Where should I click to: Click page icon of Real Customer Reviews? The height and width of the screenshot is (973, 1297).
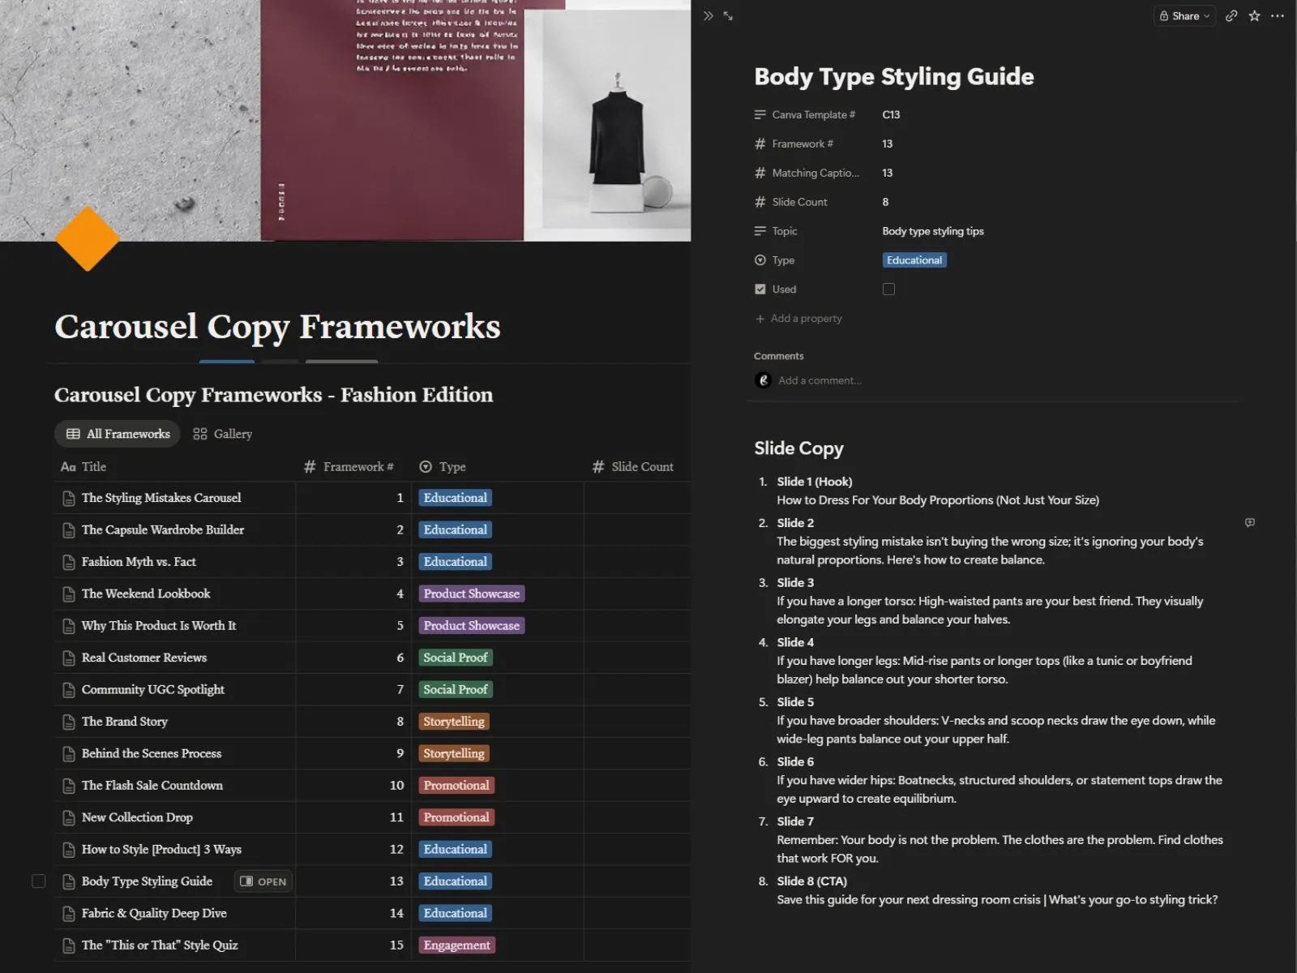point(69,658)
